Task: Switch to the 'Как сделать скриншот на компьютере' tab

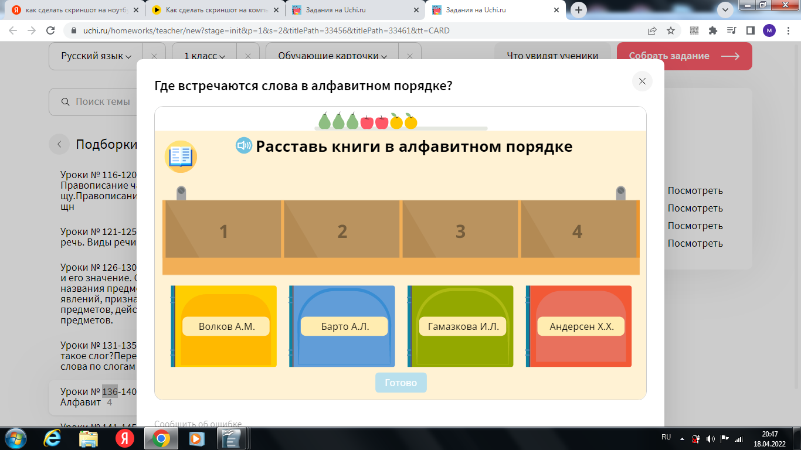Action: pos(213,10)
